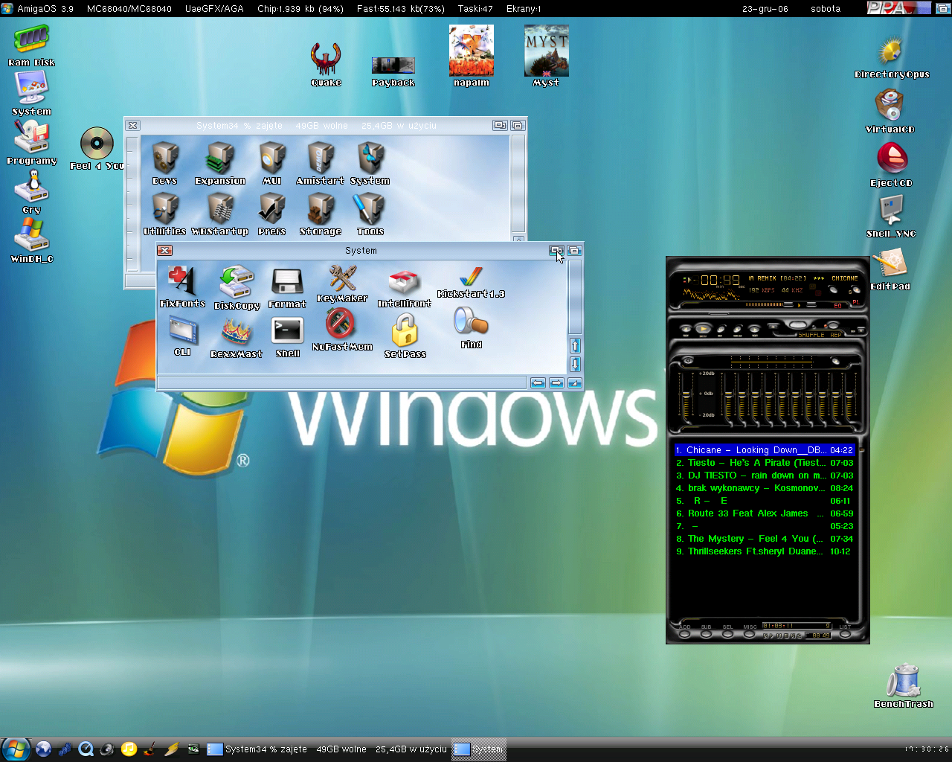This screenshot has width=952, height=762.
Task: Select playlist track Thrillseekers Ft.sheryl Duane
Action: (765, 551)
